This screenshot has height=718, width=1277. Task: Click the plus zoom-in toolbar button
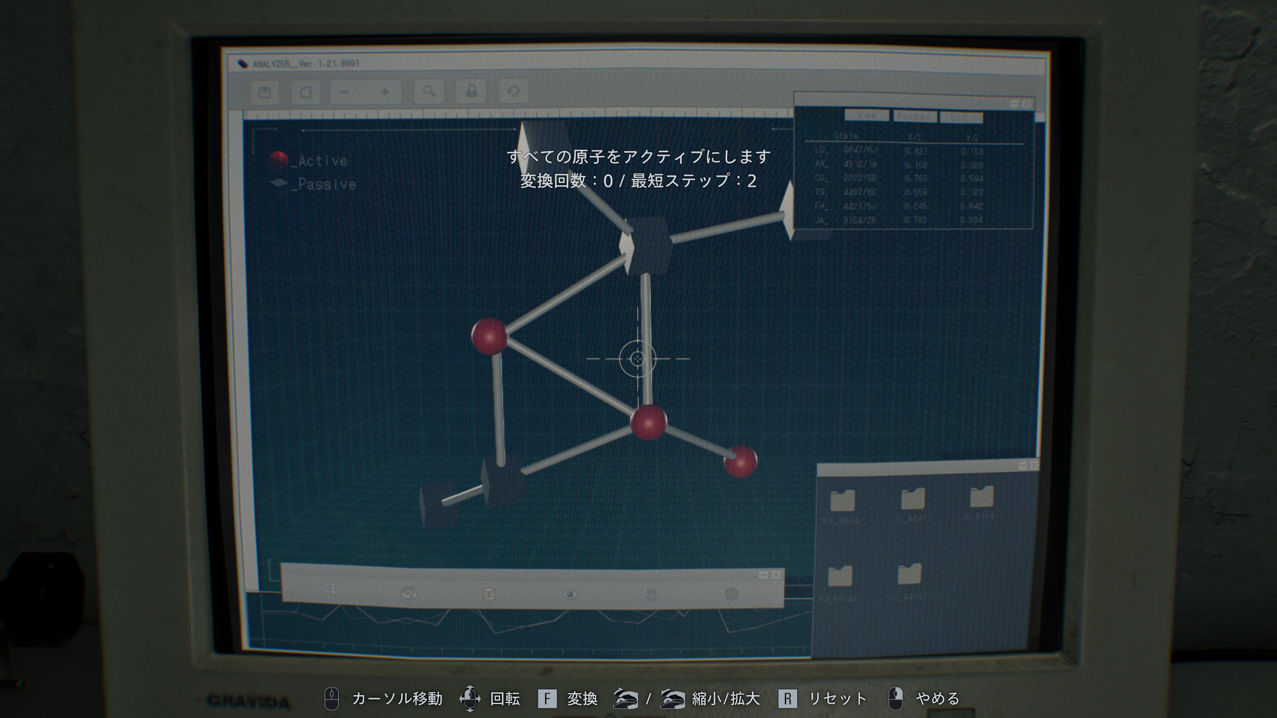click(x=385, y=92)
